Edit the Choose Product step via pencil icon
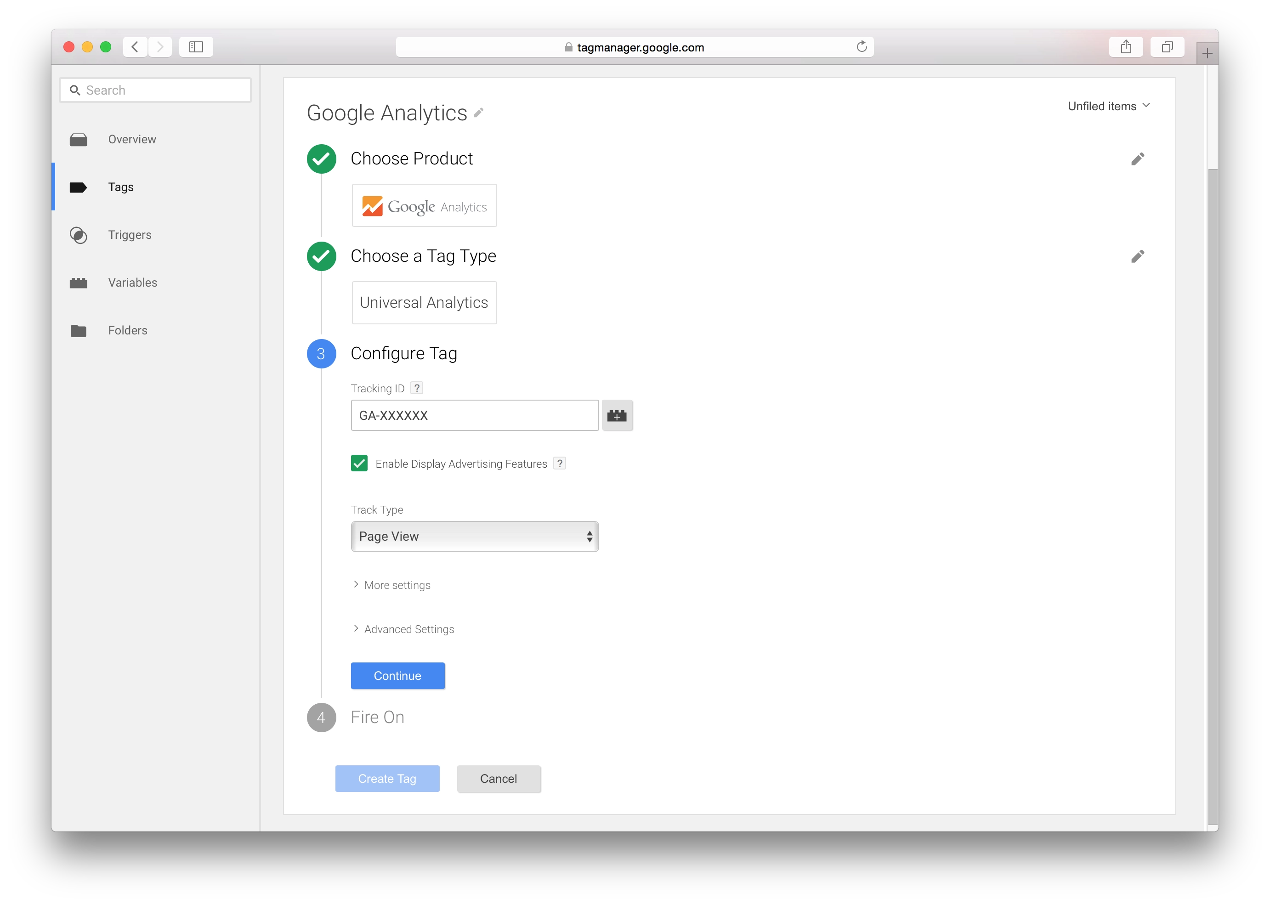 click(1137, 159)
